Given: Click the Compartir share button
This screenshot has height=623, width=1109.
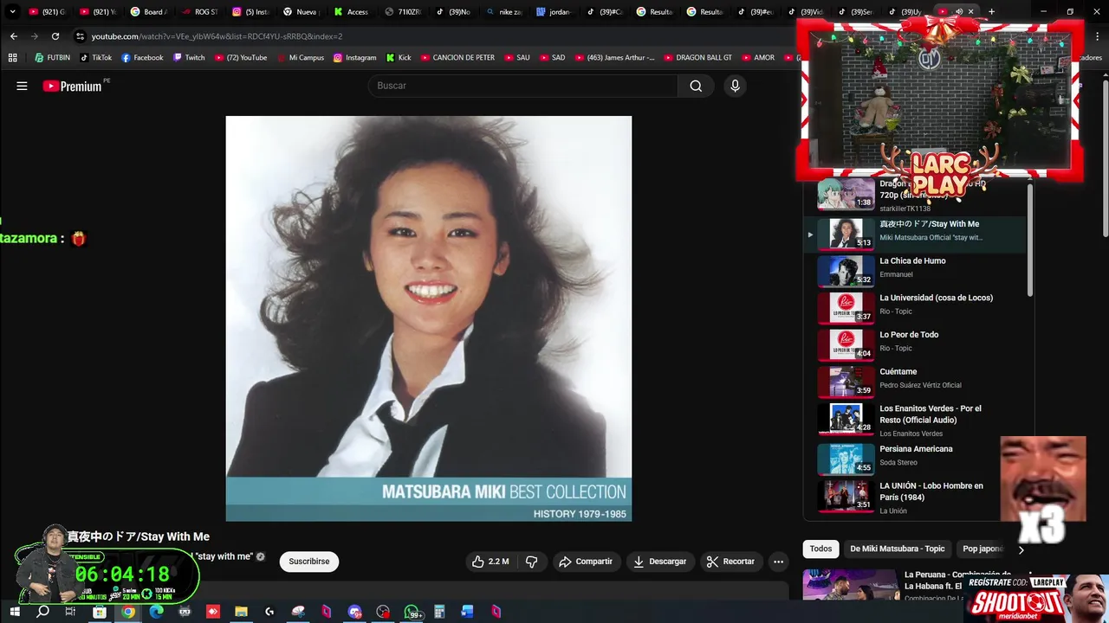Looking at the screenshot, I should tap(586, 562).
